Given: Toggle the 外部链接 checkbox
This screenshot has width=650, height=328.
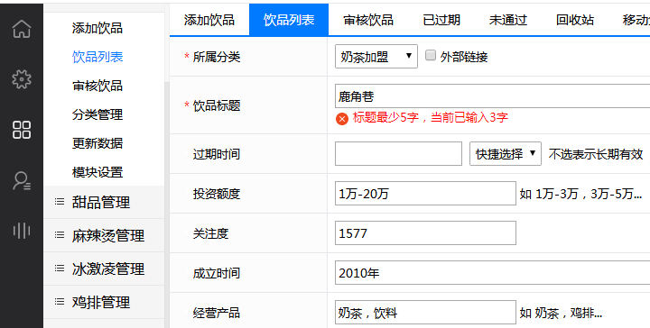Looking at the screenshot, I should 431,56.
